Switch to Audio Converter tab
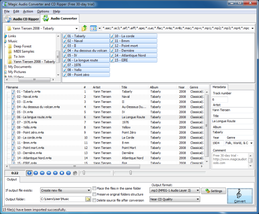 tap(60, 18)
